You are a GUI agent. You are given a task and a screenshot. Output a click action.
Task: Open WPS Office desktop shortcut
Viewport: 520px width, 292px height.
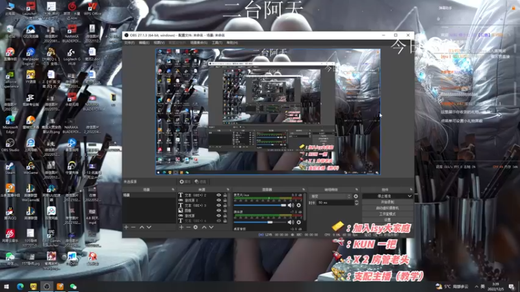pyautogui.click(x=92, y=8)
